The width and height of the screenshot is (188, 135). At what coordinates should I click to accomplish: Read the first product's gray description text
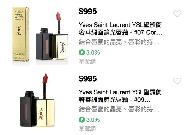(119, 42)
